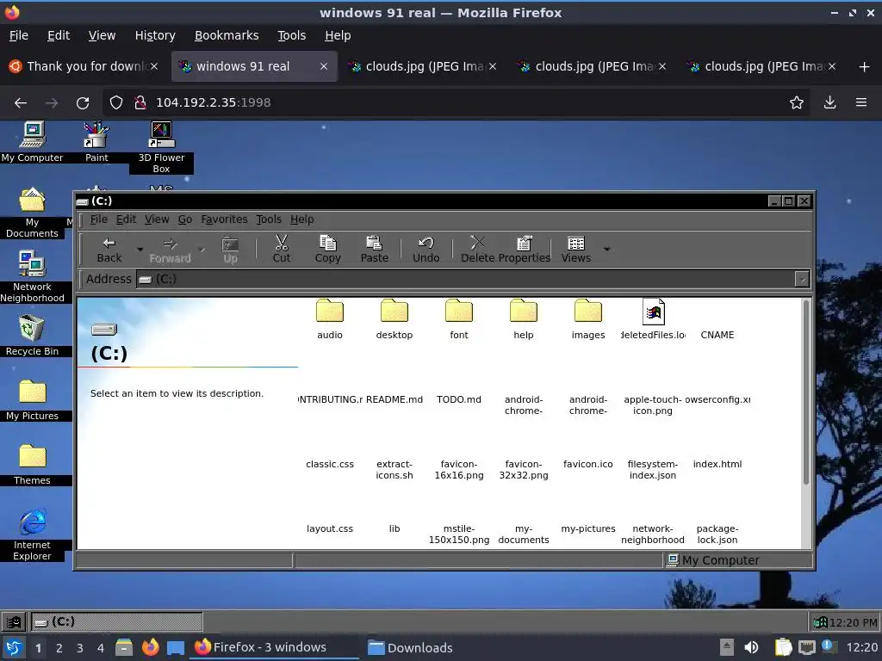The image size is (882, 661).
Task: Select the help folder
Action: [523, 319]
